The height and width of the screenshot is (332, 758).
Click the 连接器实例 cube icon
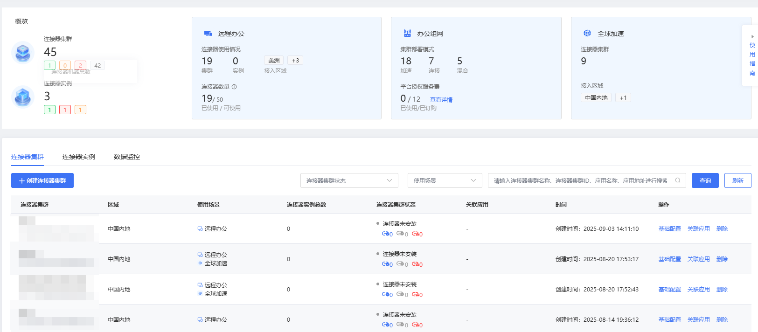[23, 97]
